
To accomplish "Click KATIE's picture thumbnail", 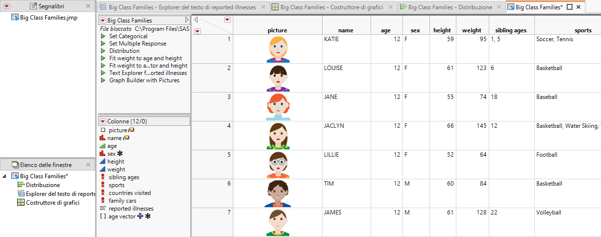I will [x=278, y=49].
